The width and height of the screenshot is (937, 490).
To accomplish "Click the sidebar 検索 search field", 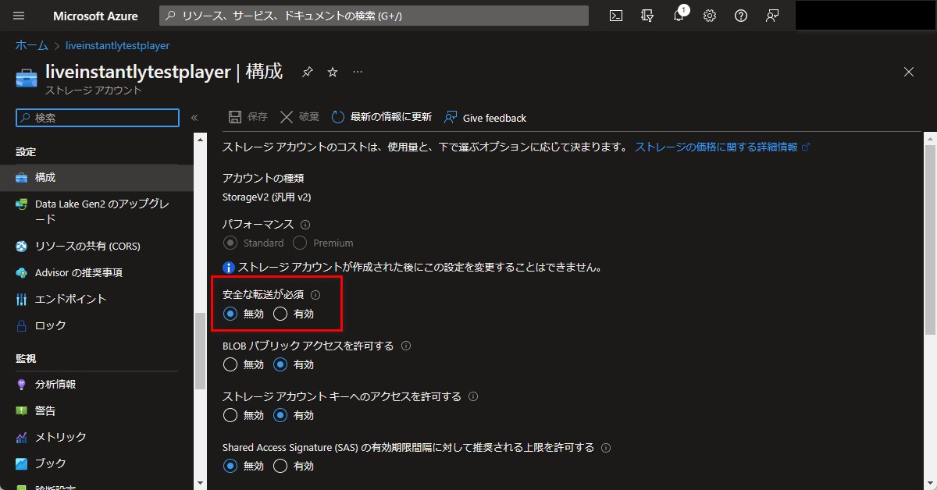I will 97,117.
